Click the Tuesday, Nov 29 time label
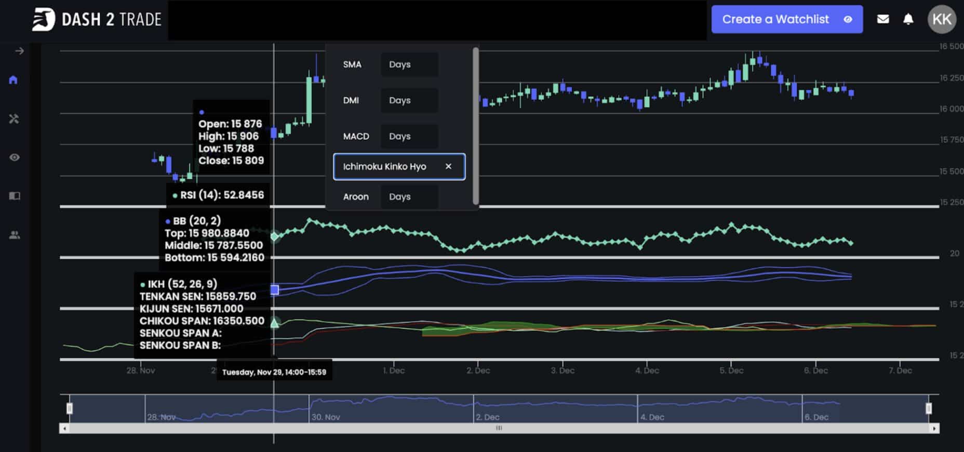Image resolution: width=964 pixels, height=452 pixels. pyautogui.click(x=274, y=373)
